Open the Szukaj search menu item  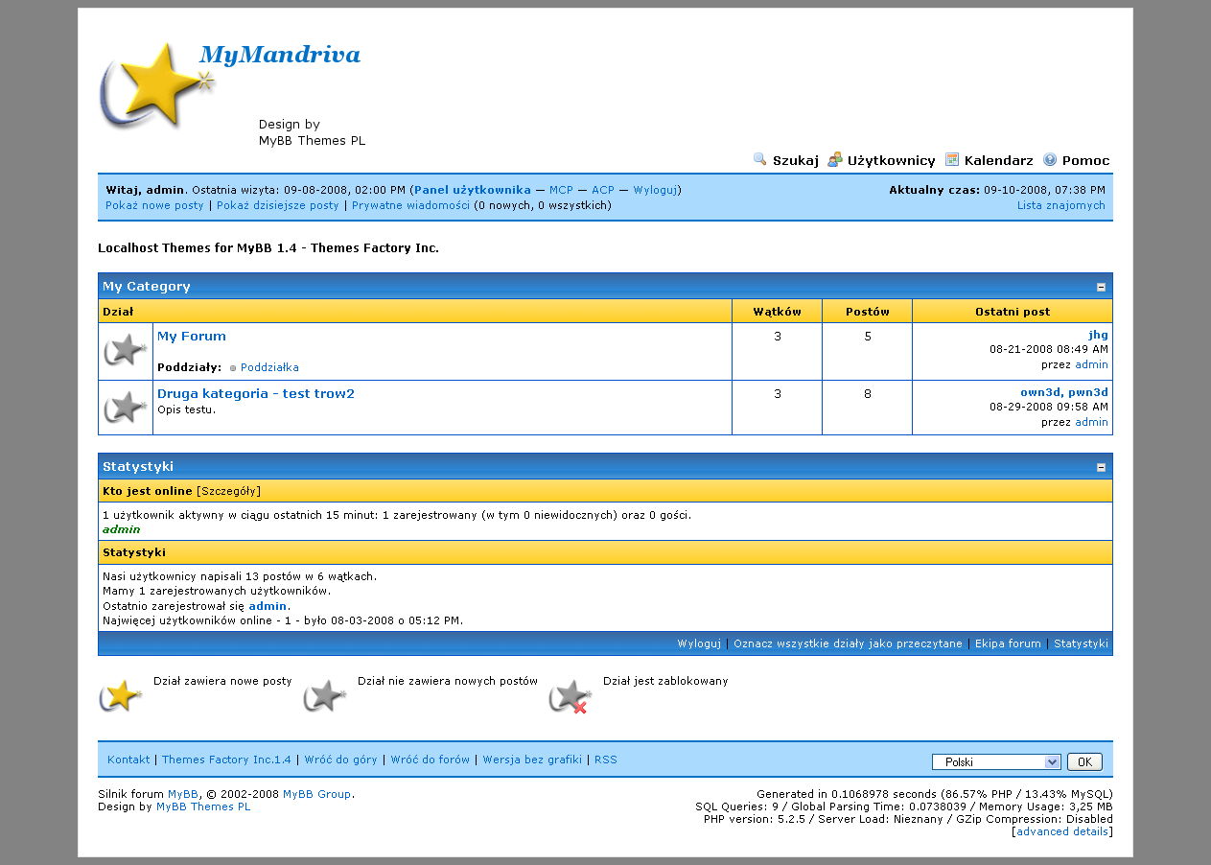795,161
